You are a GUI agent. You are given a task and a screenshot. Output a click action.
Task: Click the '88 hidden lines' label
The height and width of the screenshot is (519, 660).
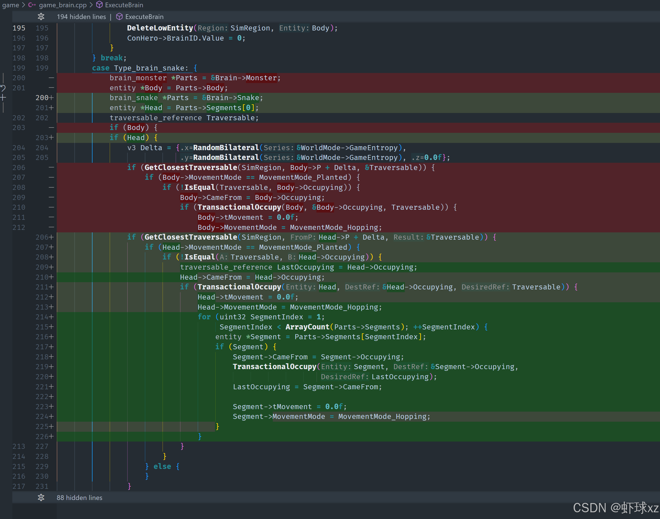coord(80,497)
